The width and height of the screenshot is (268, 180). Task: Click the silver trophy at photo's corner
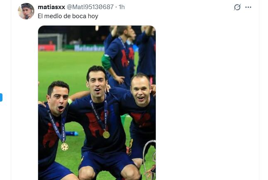(x=150, y=160)
